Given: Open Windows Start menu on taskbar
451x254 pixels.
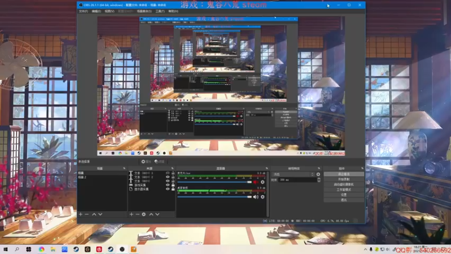Looking at the screenshot, I should click(6, 249).
